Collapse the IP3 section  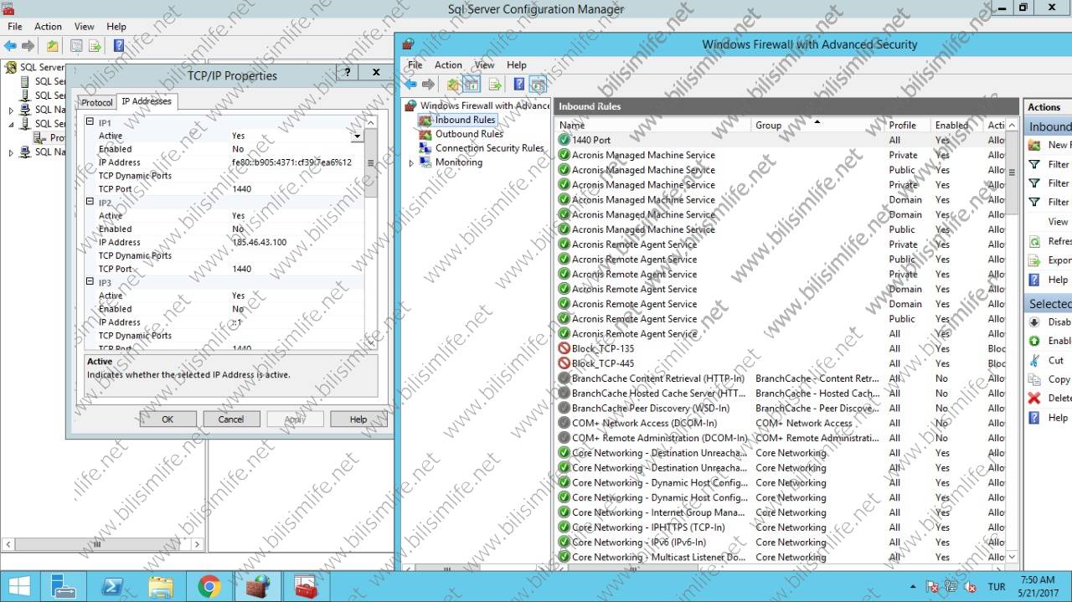[x=90, y=283]
